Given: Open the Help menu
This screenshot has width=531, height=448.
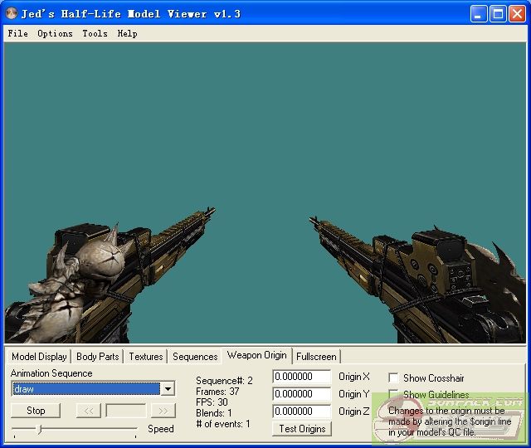Looking at the screenshot, I should tap(127, 34).
